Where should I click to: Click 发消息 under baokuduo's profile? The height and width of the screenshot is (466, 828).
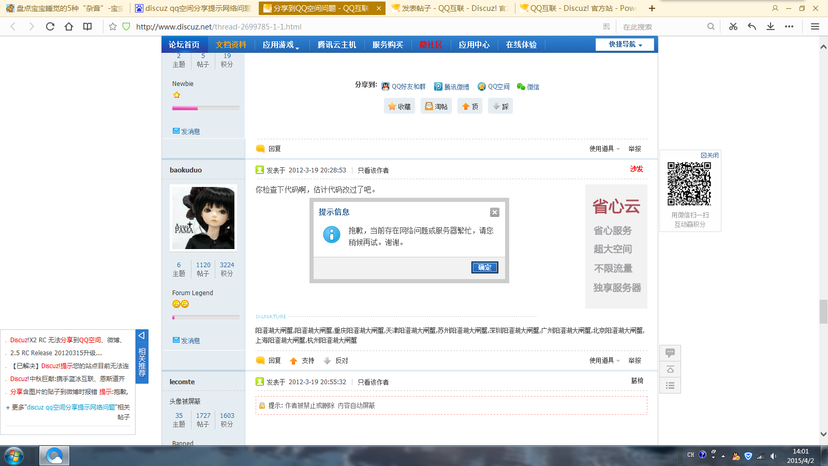(186, 340)
